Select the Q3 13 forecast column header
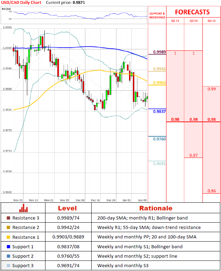This screenshot has height=271, width=221. 212,21
